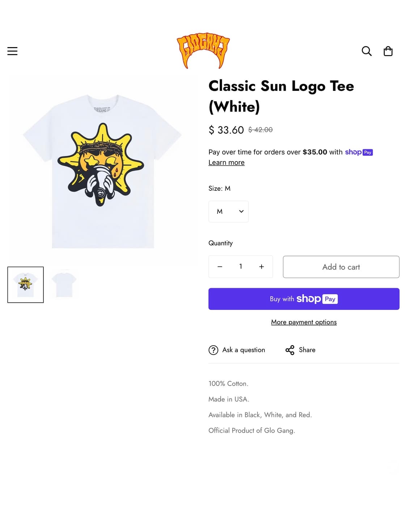Decrease quantity with minus button
The image size is (407, 509).
click(x=220, y=267)
